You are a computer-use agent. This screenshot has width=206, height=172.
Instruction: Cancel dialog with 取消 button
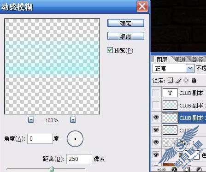pyautogui.click(x=126, y=36)
